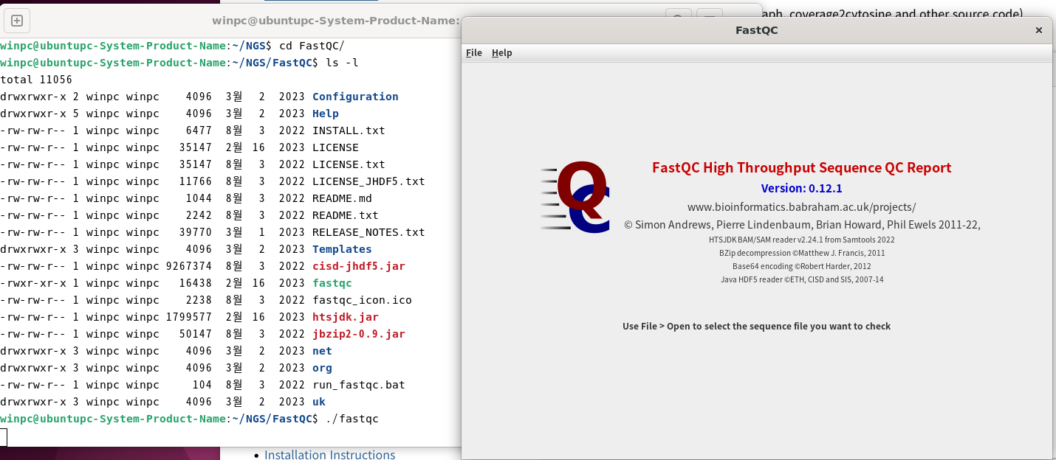Click the 'Use File > Open' instruction text
The image size is (1056, 460).
757,327
